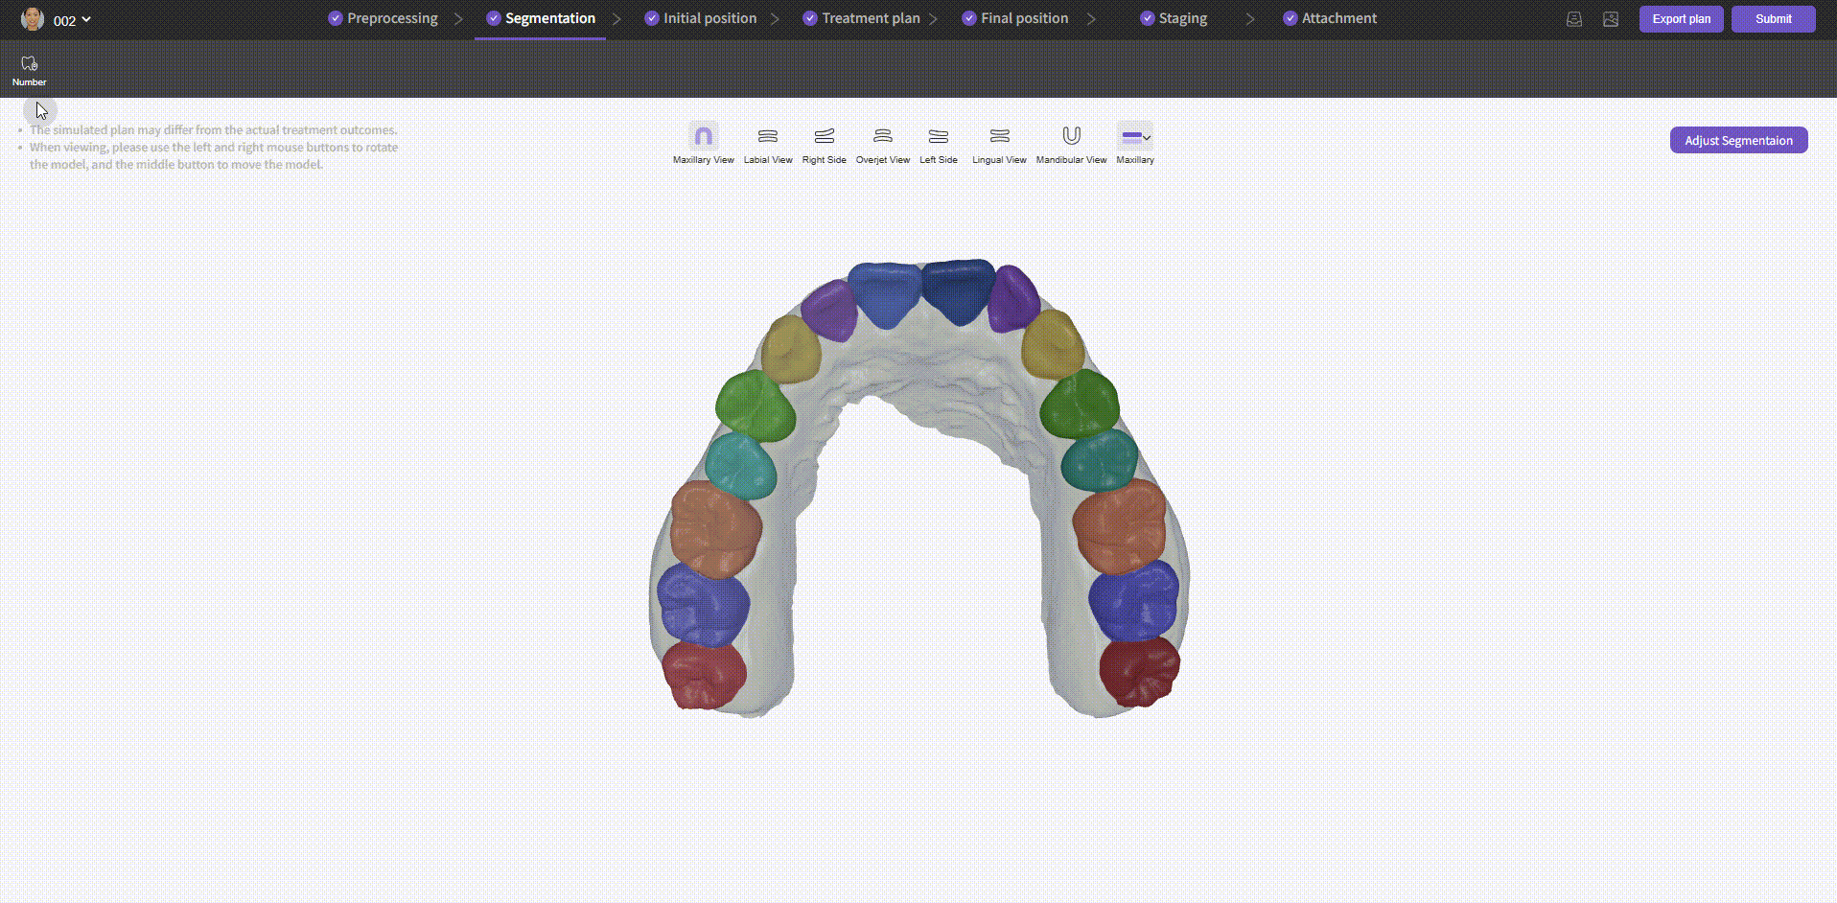Click the patient avatar photo
The width and height of the screenshot is (1837, 903).
[x=33, y=19]
